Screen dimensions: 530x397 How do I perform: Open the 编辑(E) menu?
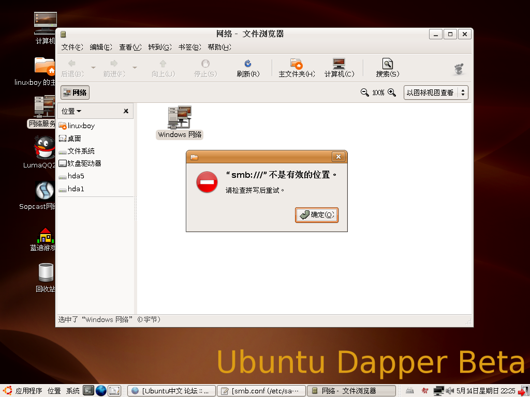[x=101, y=47]
